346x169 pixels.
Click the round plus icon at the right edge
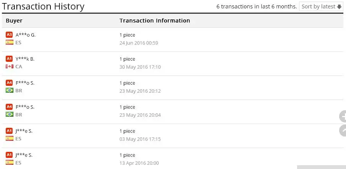(343, 117)
